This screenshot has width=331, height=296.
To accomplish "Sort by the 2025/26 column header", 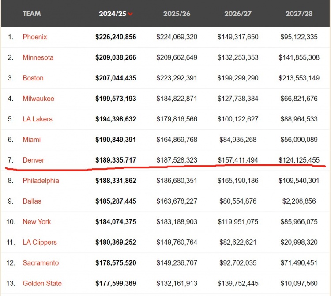I will [x=177, y=14].
